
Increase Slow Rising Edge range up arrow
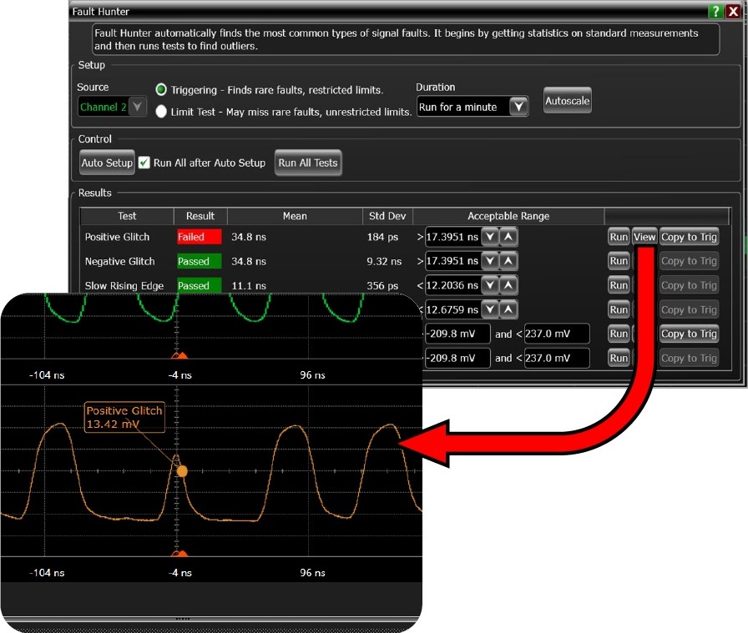(508, 285)
